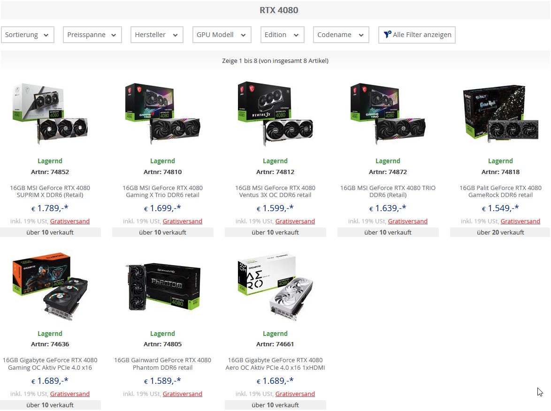
Task: Open the Edition dropdown
Action: point(282,35)
